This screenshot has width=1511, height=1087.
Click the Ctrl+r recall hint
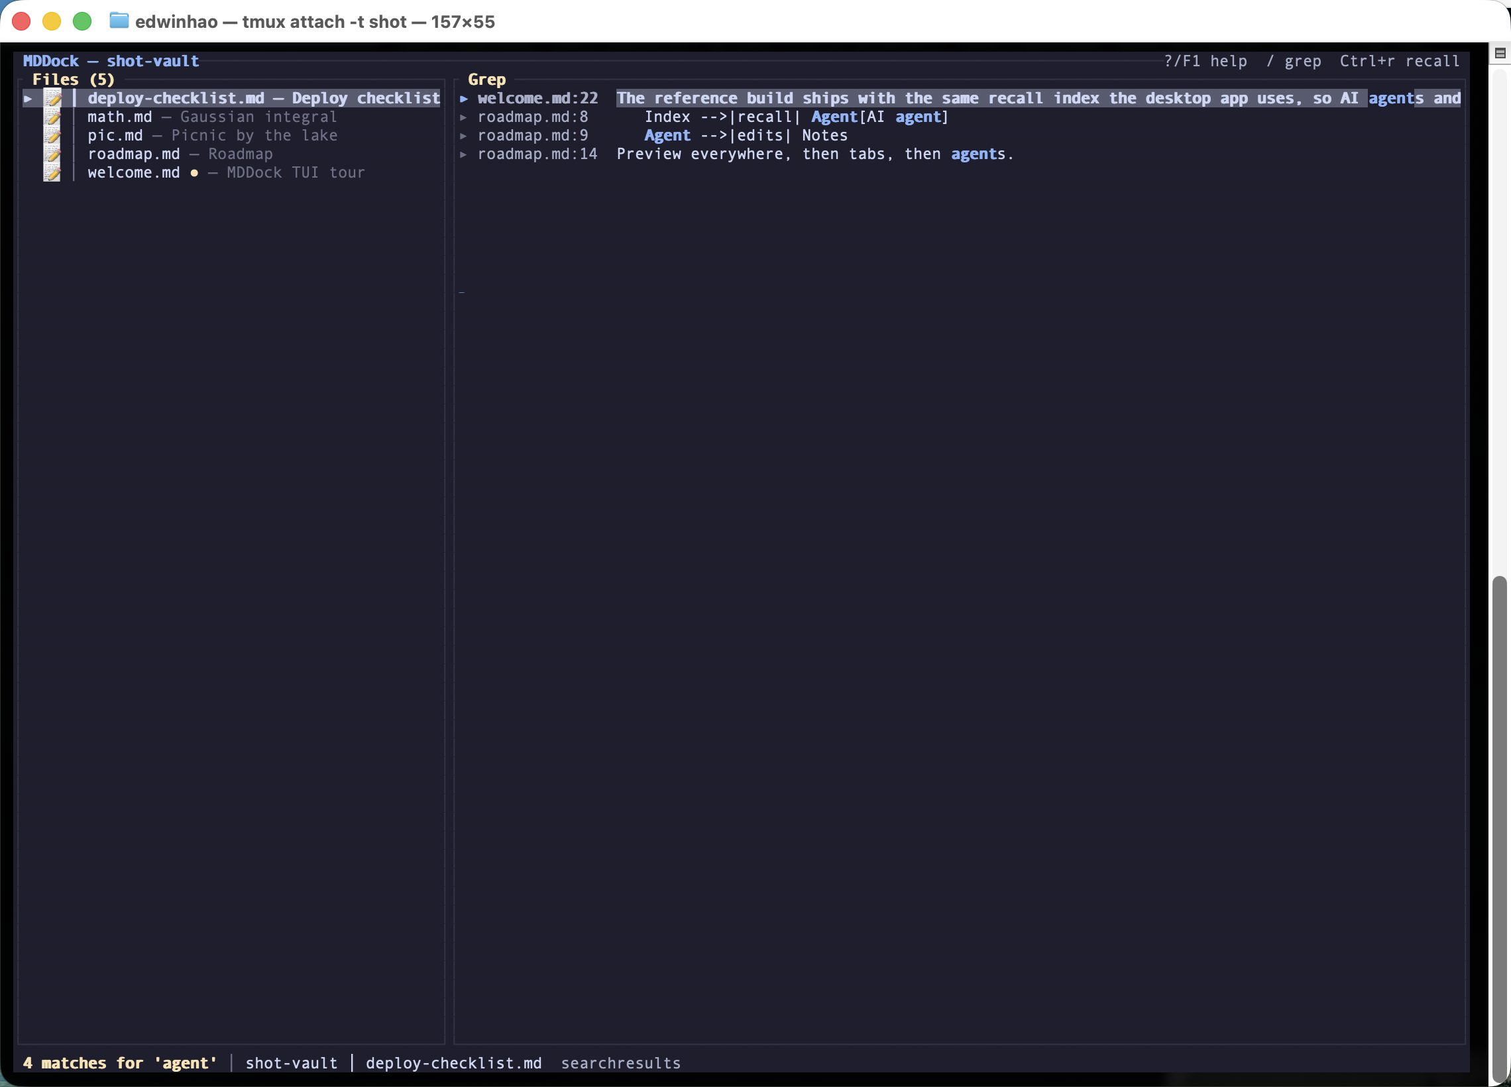click(x=1400, y=62)
